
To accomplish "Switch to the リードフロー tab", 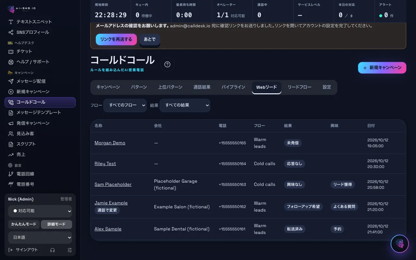I will tap(300, 87).
